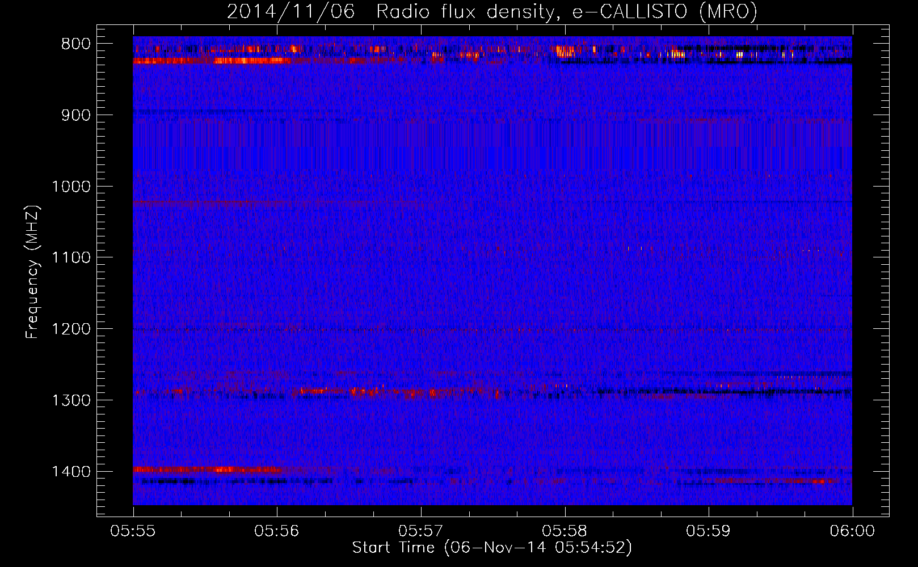Click the 'Start Time (06-Nov-14 05:54:52)' label
Image resolution: width=918 pixels, height=567 pixels.
(x=492, y=548)
